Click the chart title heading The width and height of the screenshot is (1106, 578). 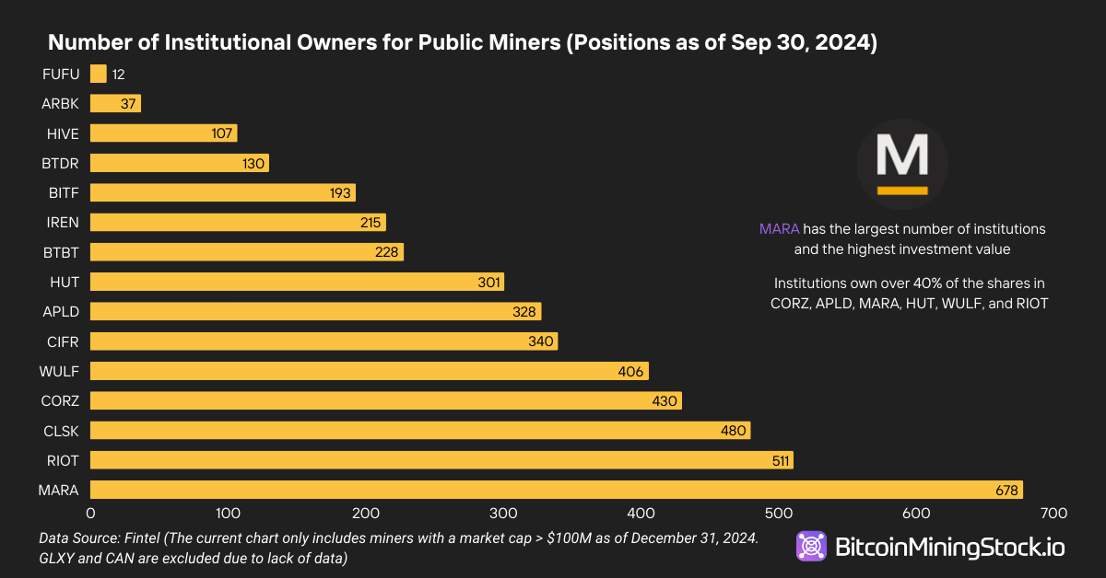tap(462, 42)
